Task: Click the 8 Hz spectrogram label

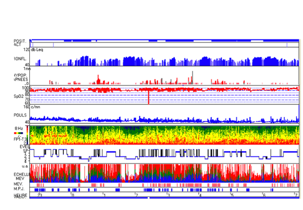Action: (19, 128)
